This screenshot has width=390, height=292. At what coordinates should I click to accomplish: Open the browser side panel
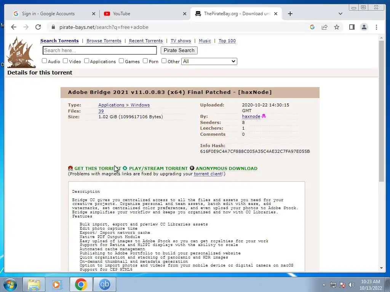click(x=352, y=27)
